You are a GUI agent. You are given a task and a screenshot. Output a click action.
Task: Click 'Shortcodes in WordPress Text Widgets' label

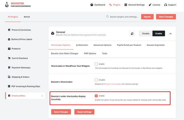coord(70,66)
